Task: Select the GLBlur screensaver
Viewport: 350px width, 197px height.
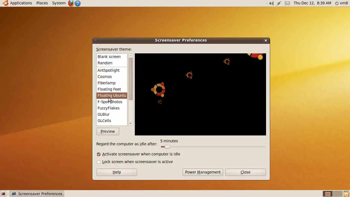Action: 112,114
